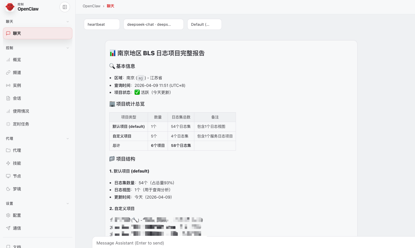The height and width of the screenshot is (248, 415).
Task: Select the 实例 instances broadcast icon
Action: pyautogui.click(x=8, y=85)
